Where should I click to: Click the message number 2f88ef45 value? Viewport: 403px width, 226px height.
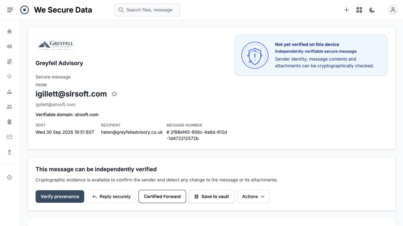197,135
